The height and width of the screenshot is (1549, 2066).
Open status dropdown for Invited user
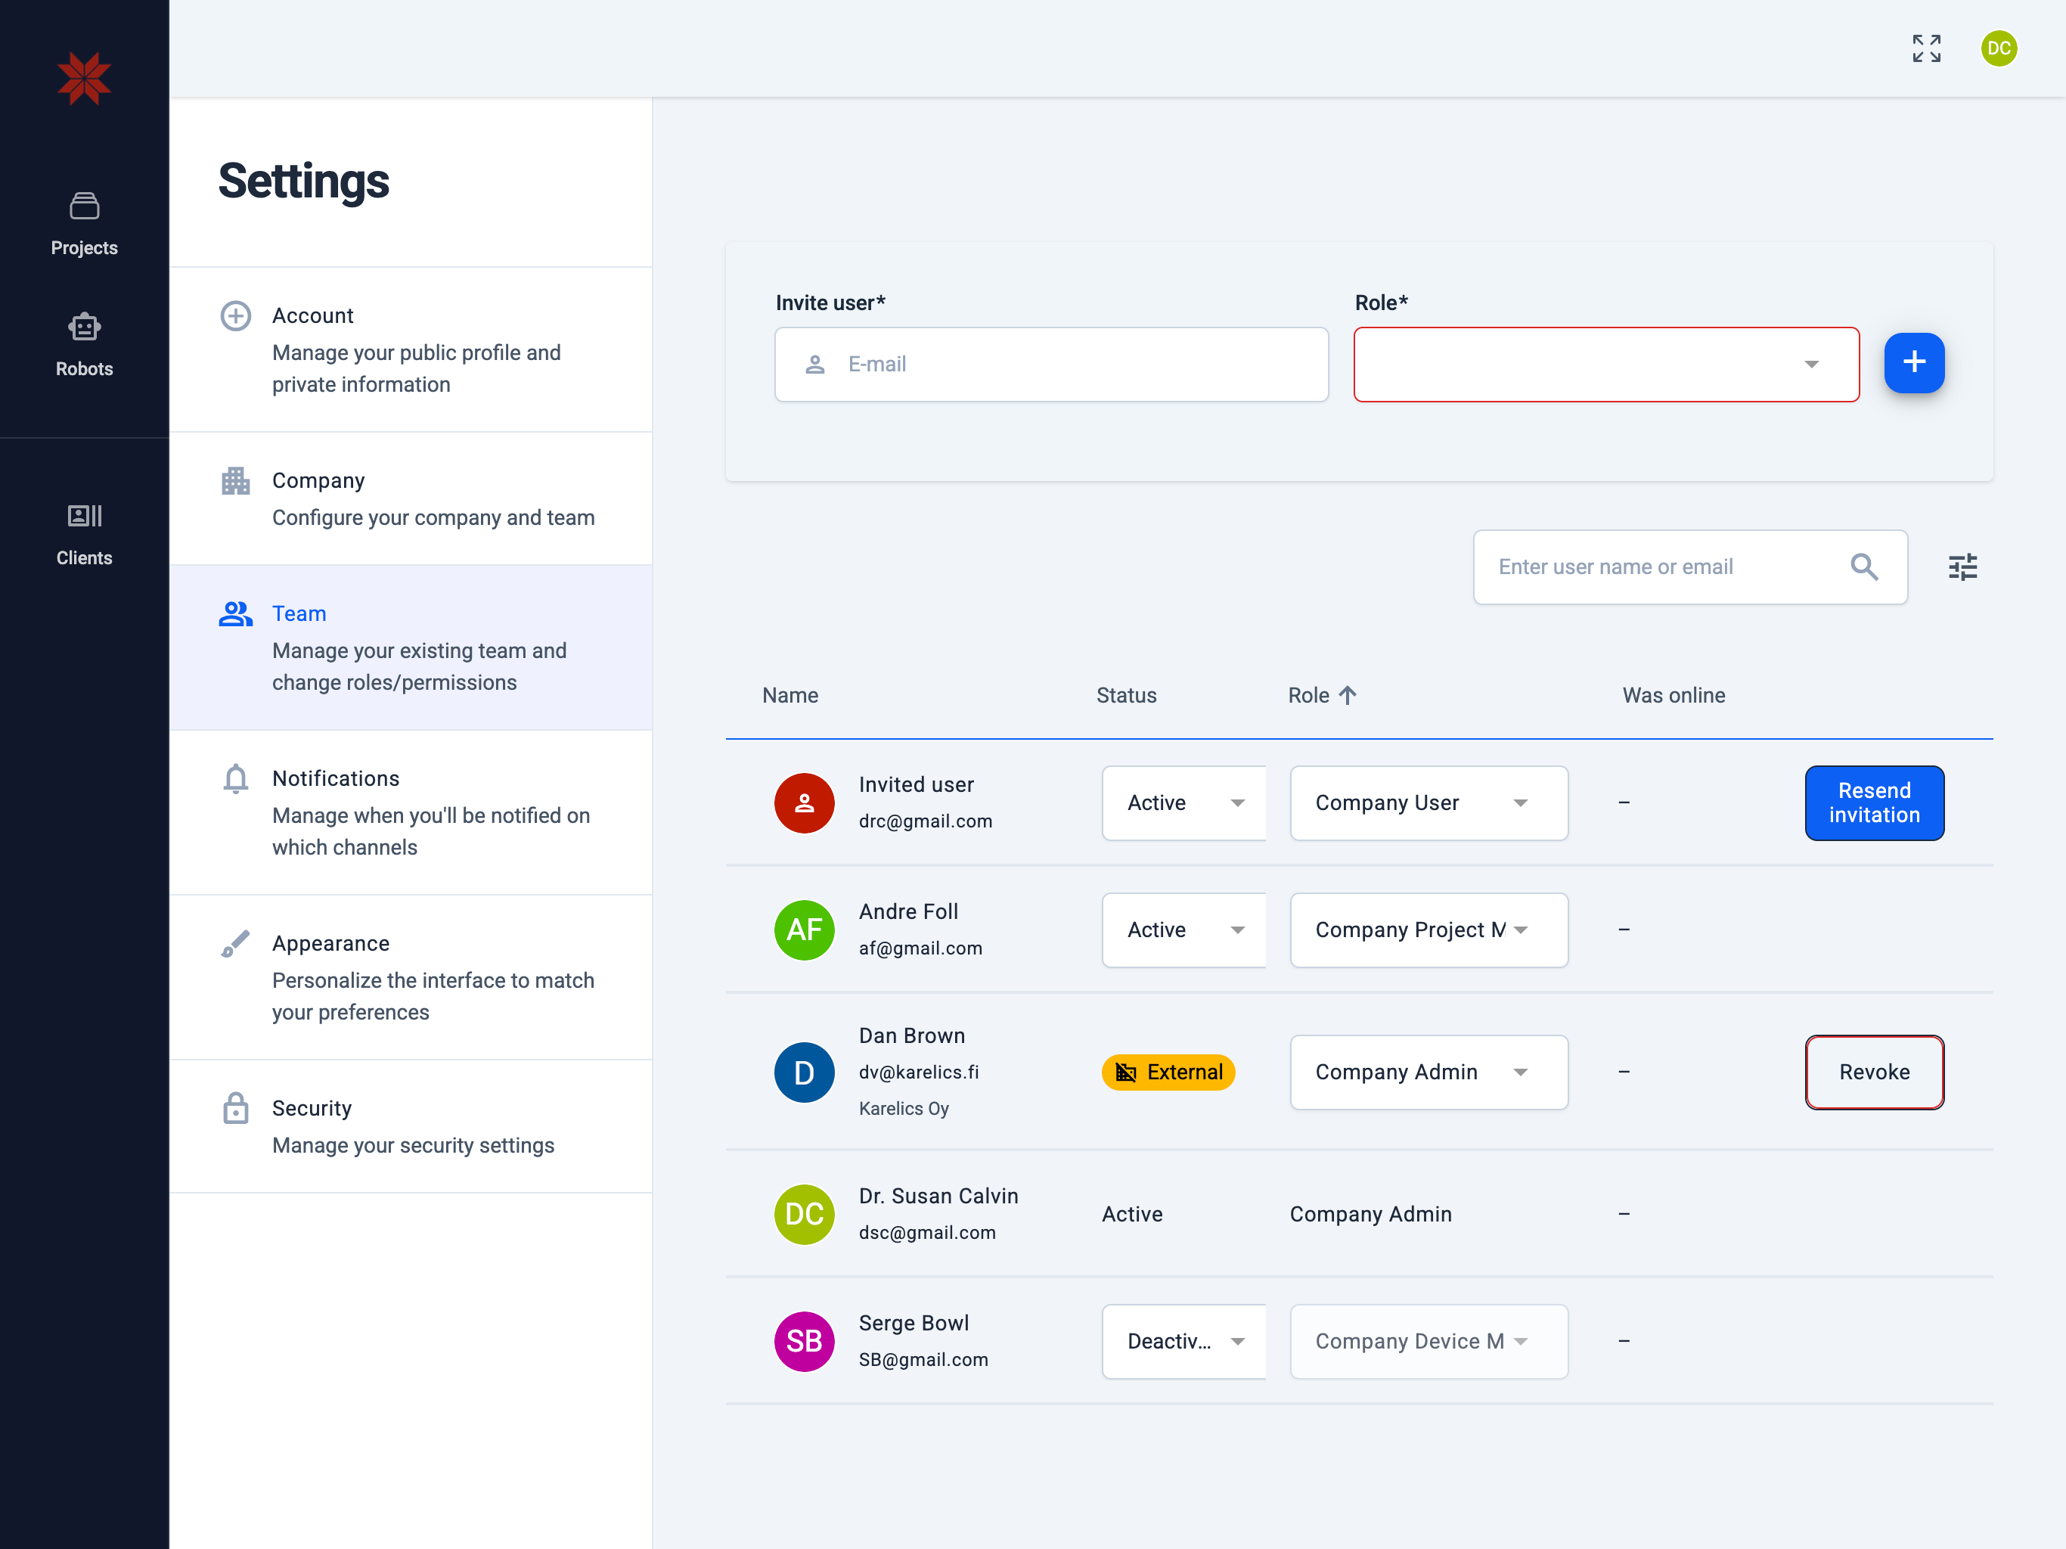pos(1183,803)
